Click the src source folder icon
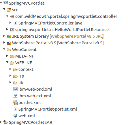128x125 pixels. pos(9,10)
